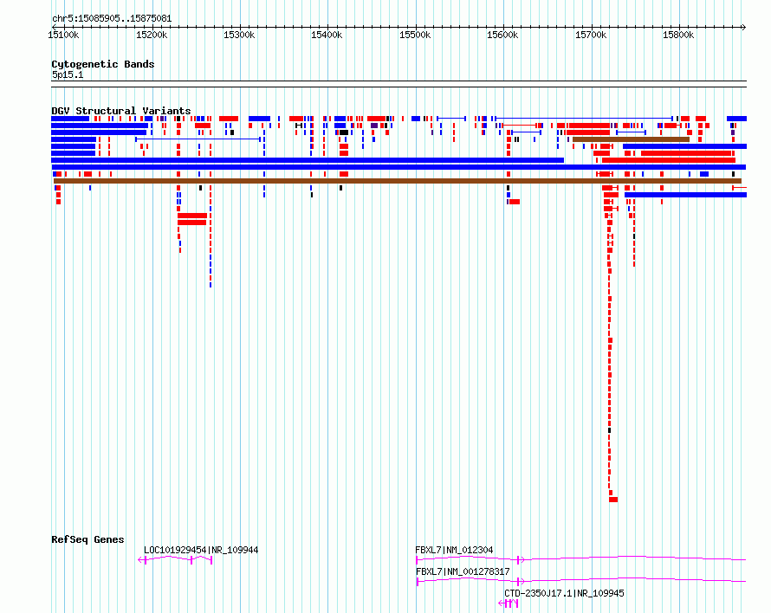Select the long brown variant bar spanning the whole region

click(x=398, y=181)
